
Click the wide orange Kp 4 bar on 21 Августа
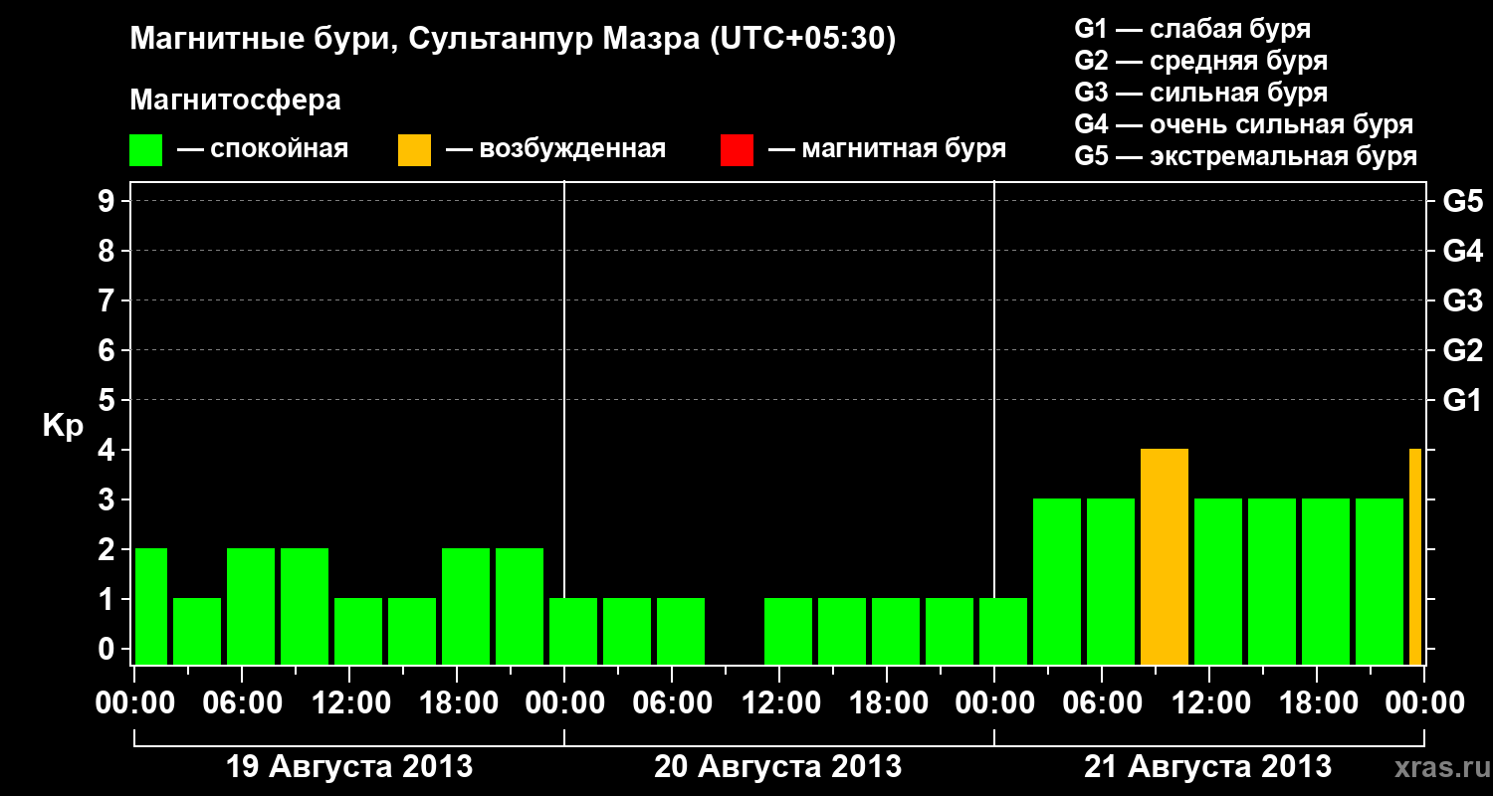(x=1165, y=557)
